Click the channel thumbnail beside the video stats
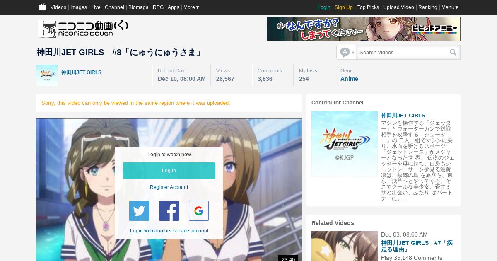 (x=47, y=75)
